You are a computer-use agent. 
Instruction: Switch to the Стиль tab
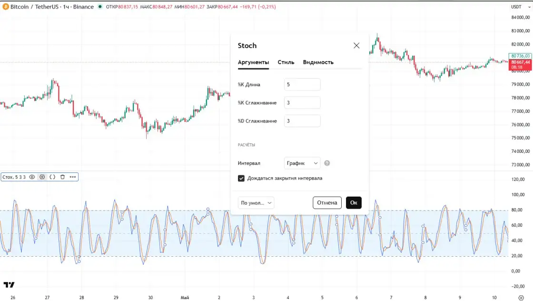pos(286,62)
